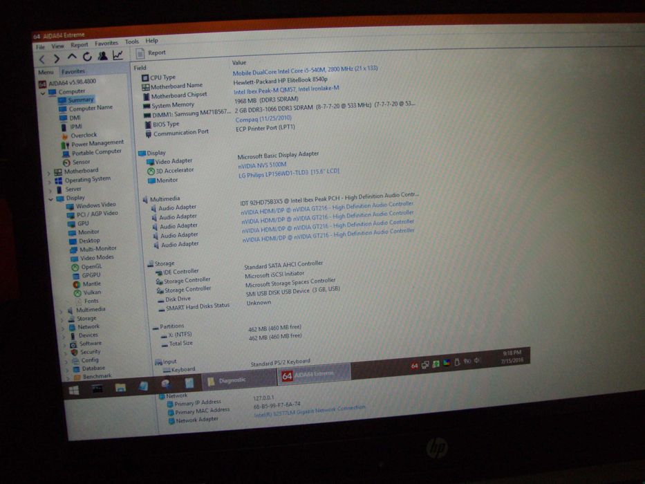Click the CPU Type field icon
Screen dimensions: 645x484
[x=144, y=77]
